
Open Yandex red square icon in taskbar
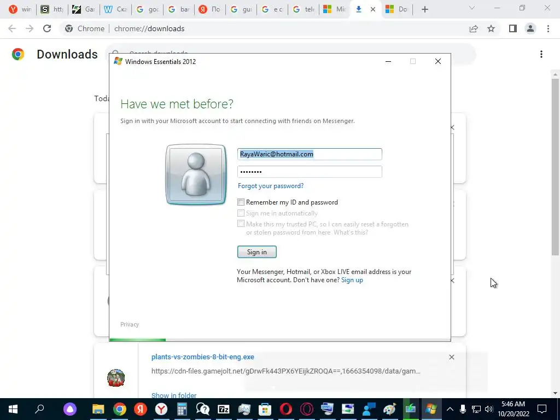click(141, 409)
